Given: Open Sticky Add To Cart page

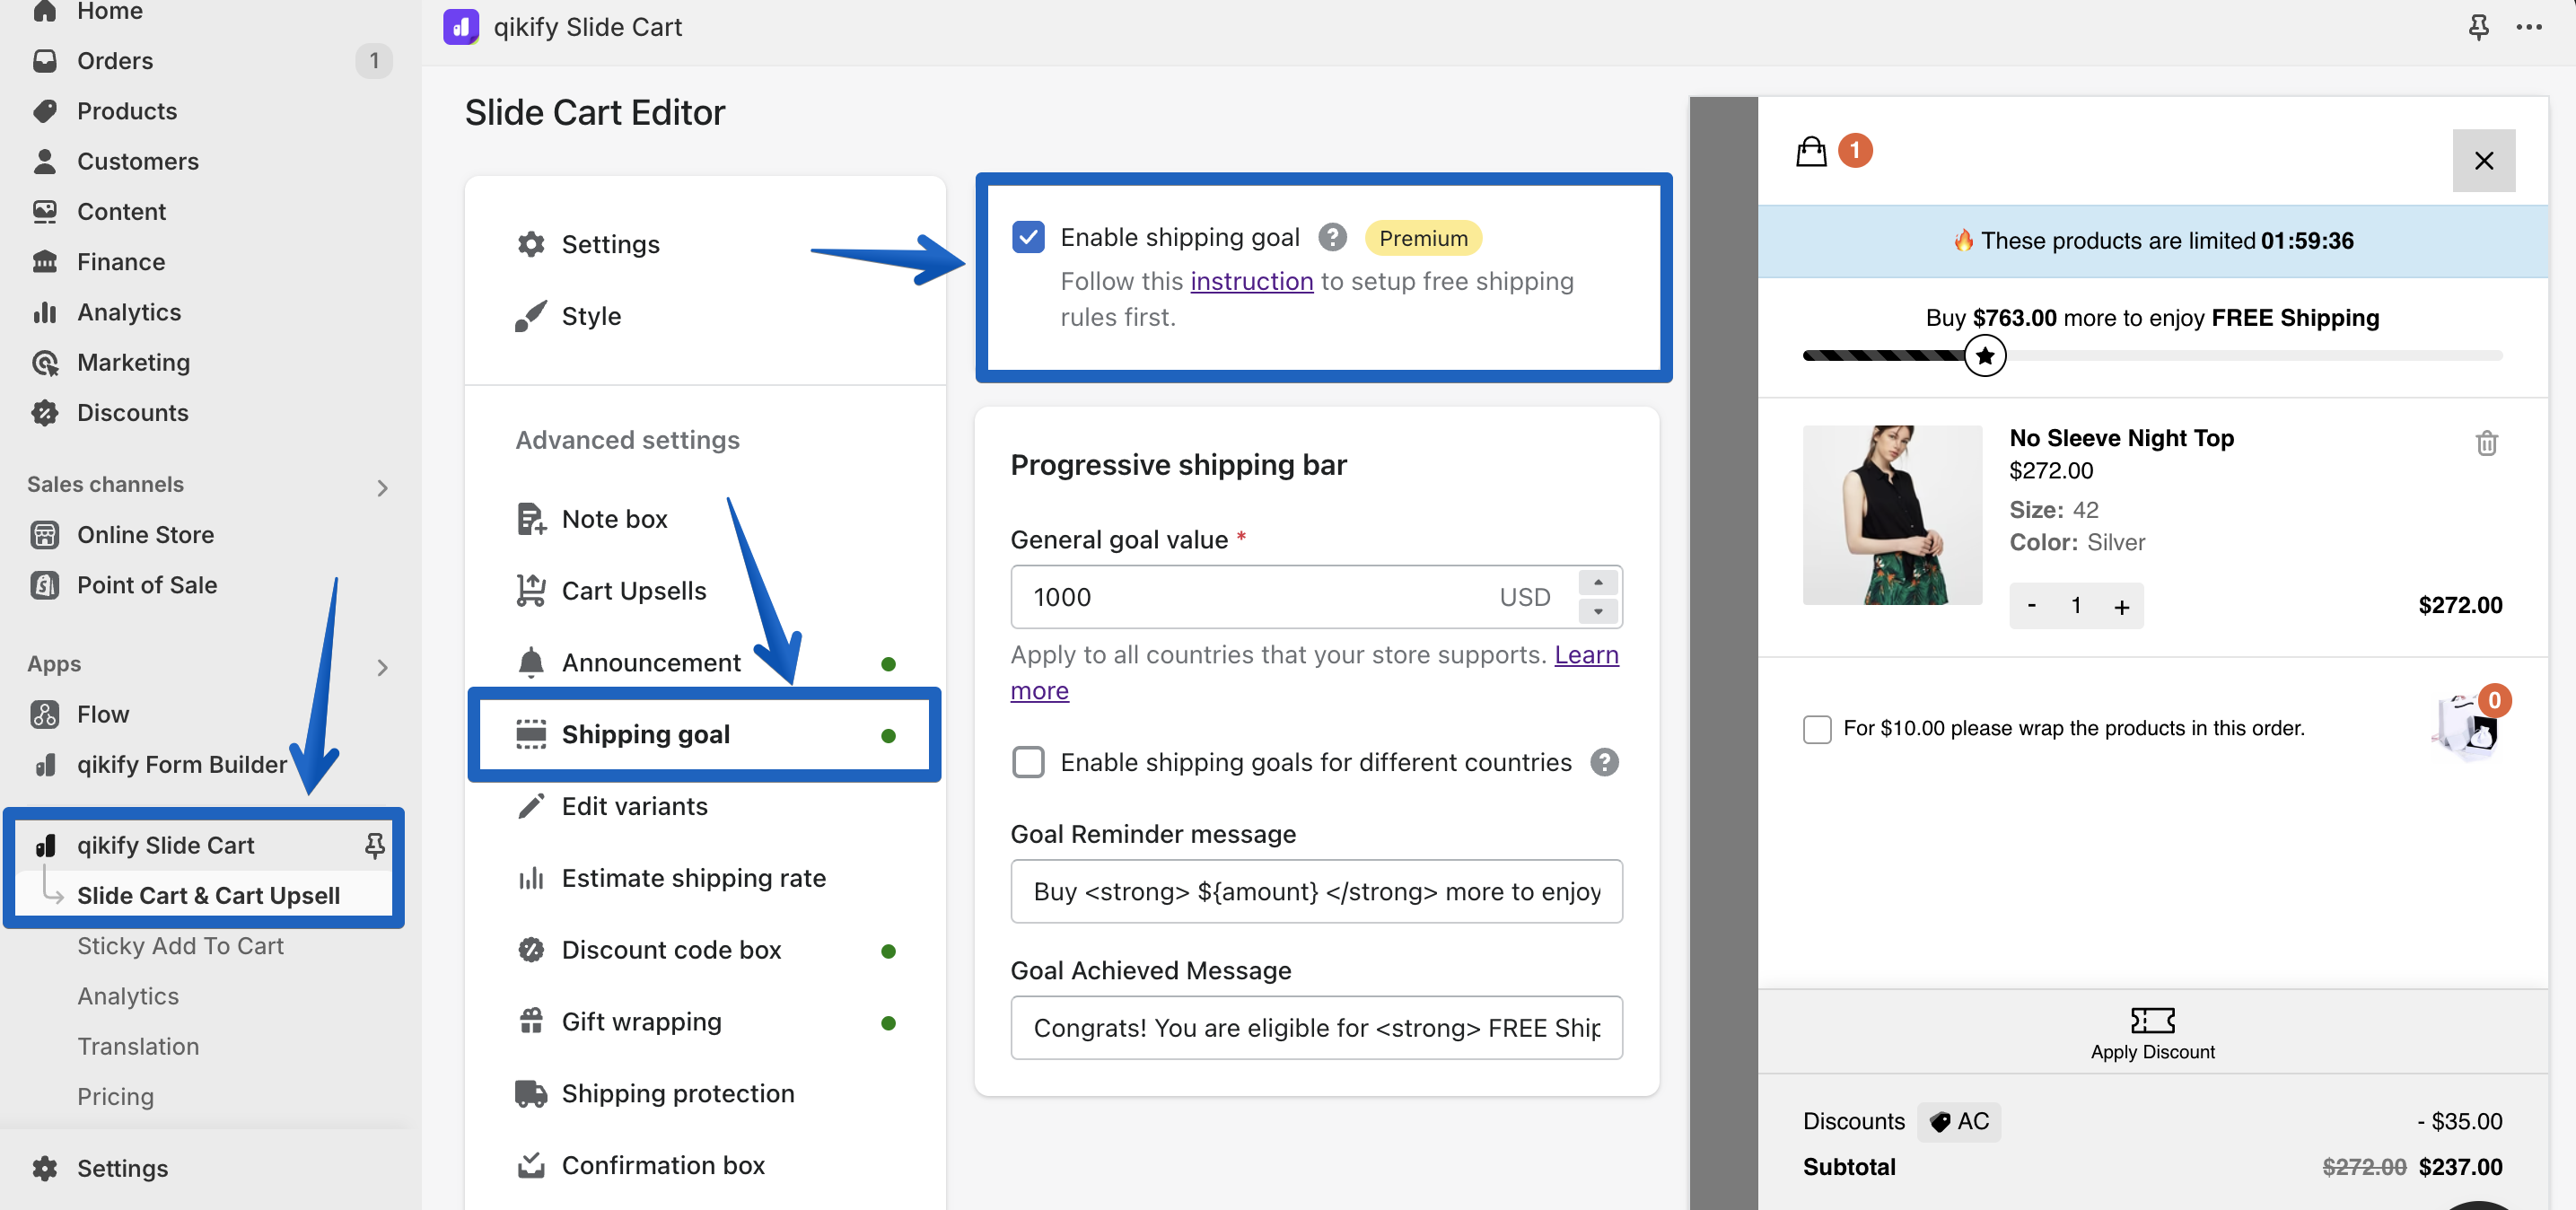Looking at the screenshot, I should pyautogui.click(x=180, y=946).
